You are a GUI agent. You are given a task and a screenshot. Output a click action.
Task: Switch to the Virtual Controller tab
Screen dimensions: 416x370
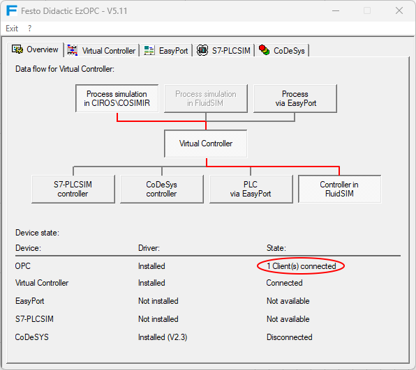pyautogui.click(x=102, y=50)
